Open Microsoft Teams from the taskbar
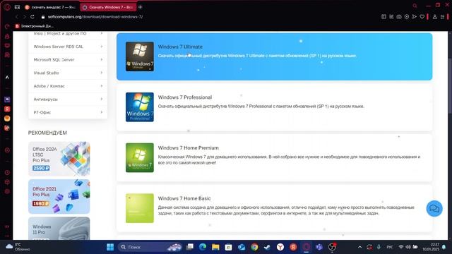 pyautogui.click(x=319, y=247)
